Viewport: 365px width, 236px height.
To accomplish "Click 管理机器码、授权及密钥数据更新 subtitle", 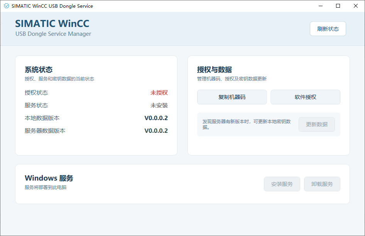I will [232, 79].
